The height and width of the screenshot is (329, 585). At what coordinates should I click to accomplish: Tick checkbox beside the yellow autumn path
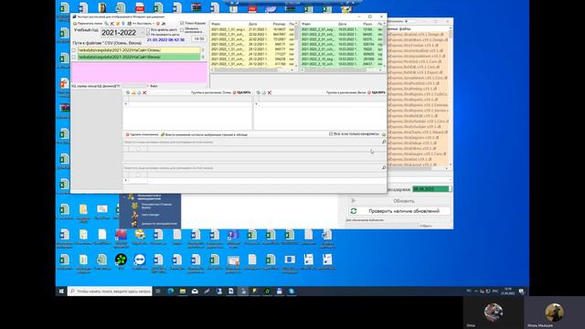73,50
